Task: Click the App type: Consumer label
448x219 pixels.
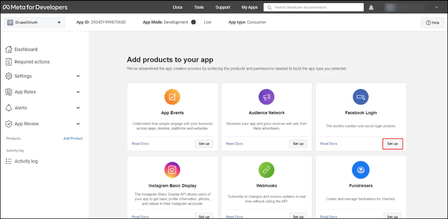Action: pos(247,22)
